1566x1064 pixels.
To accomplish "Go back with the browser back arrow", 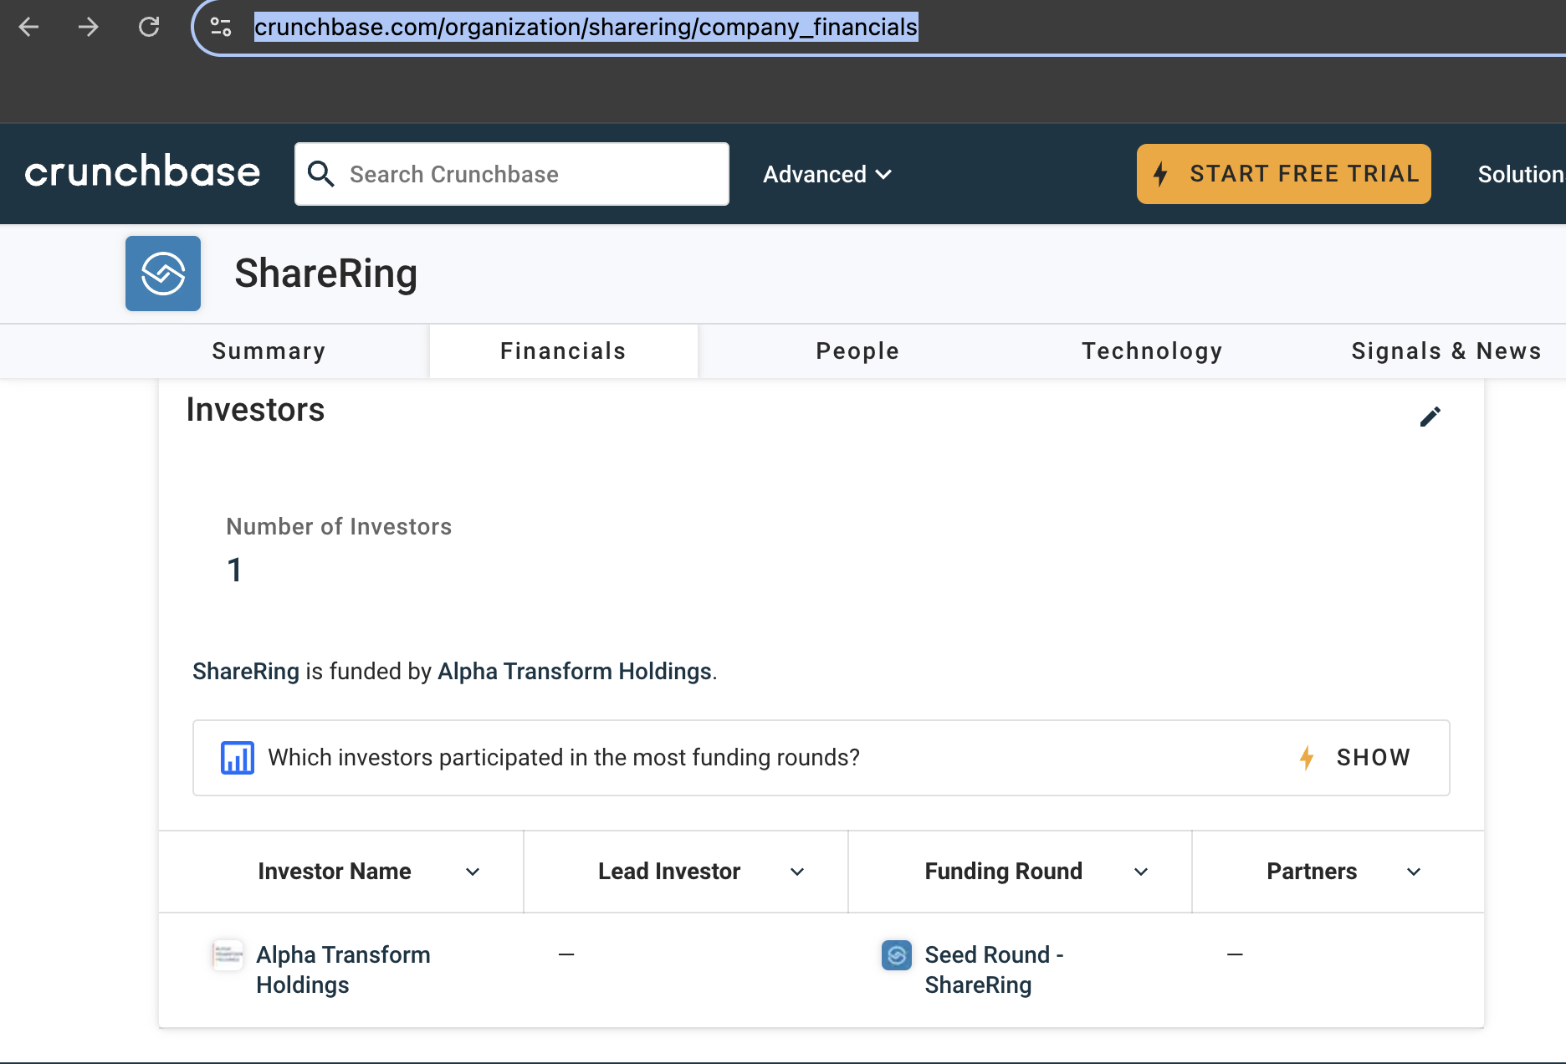I will (28, 27).
